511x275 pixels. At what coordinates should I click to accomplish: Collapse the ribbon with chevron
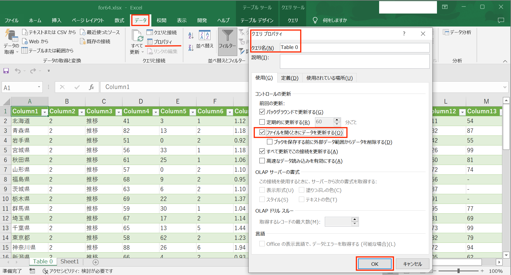click(x=505, y=61)
